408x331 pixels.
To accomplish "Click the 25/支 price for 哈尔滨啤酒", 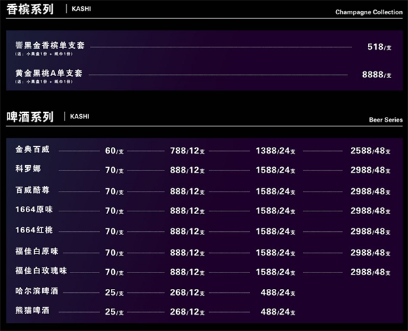I will [114, 292].
